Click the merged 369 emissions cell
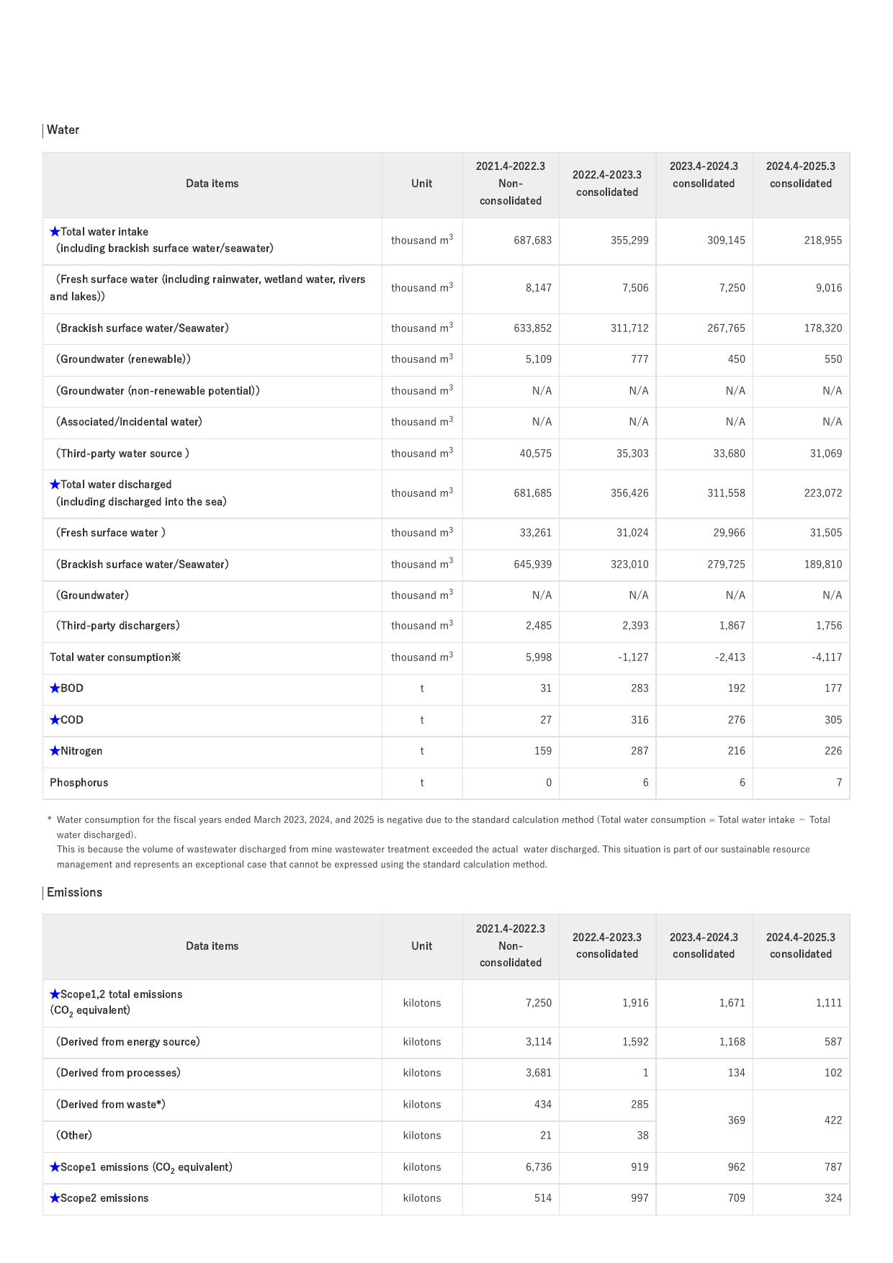893x1263 pixels. tap(704, 1120)
